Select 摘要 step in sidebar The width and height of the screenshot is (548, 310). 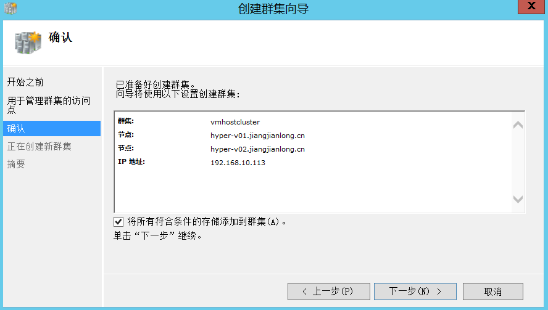point(16,164)
